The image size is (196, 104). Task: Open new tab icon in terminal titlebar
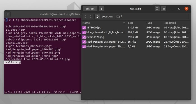point(8,14)
